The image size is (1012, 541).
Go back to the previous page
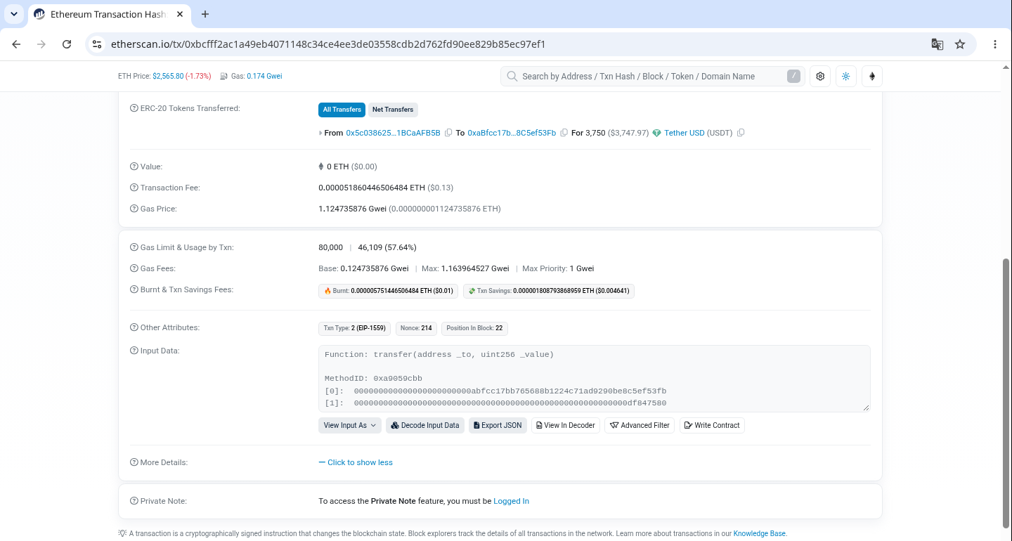point(16,44)
